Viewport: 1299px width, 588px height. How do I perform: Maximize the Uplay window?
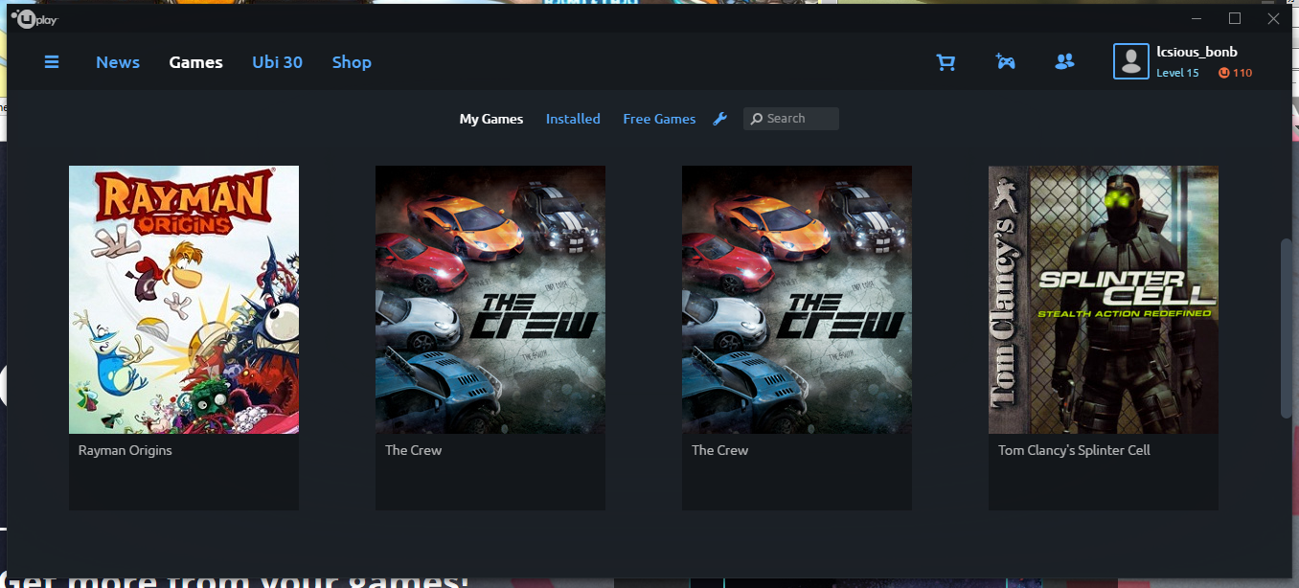[1235, 18]
